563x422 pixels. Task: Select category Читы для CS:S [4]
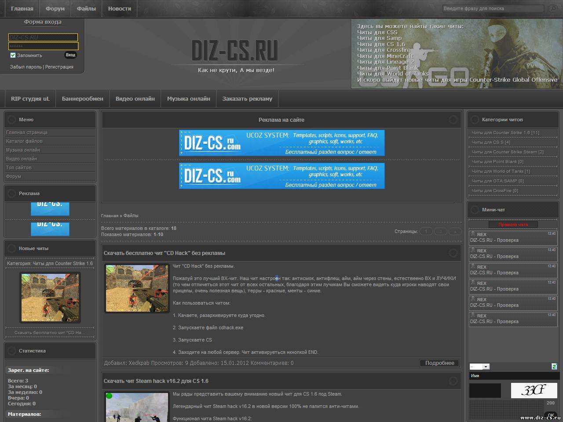[491, 142]
